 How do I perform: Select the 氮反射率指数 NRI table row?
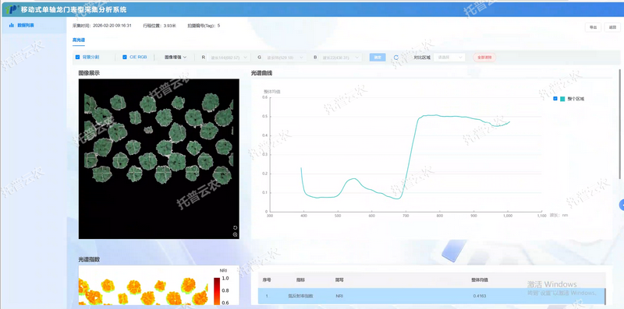pos(431,296)
